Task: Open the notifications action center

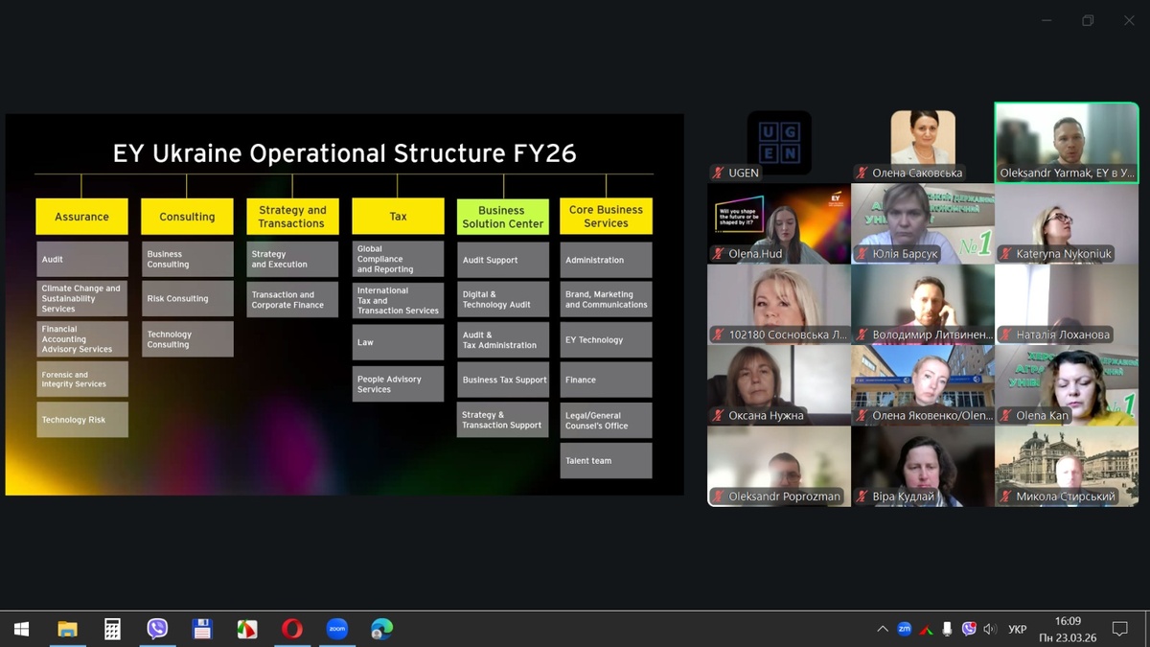Action: click(x=1119, y=629)
